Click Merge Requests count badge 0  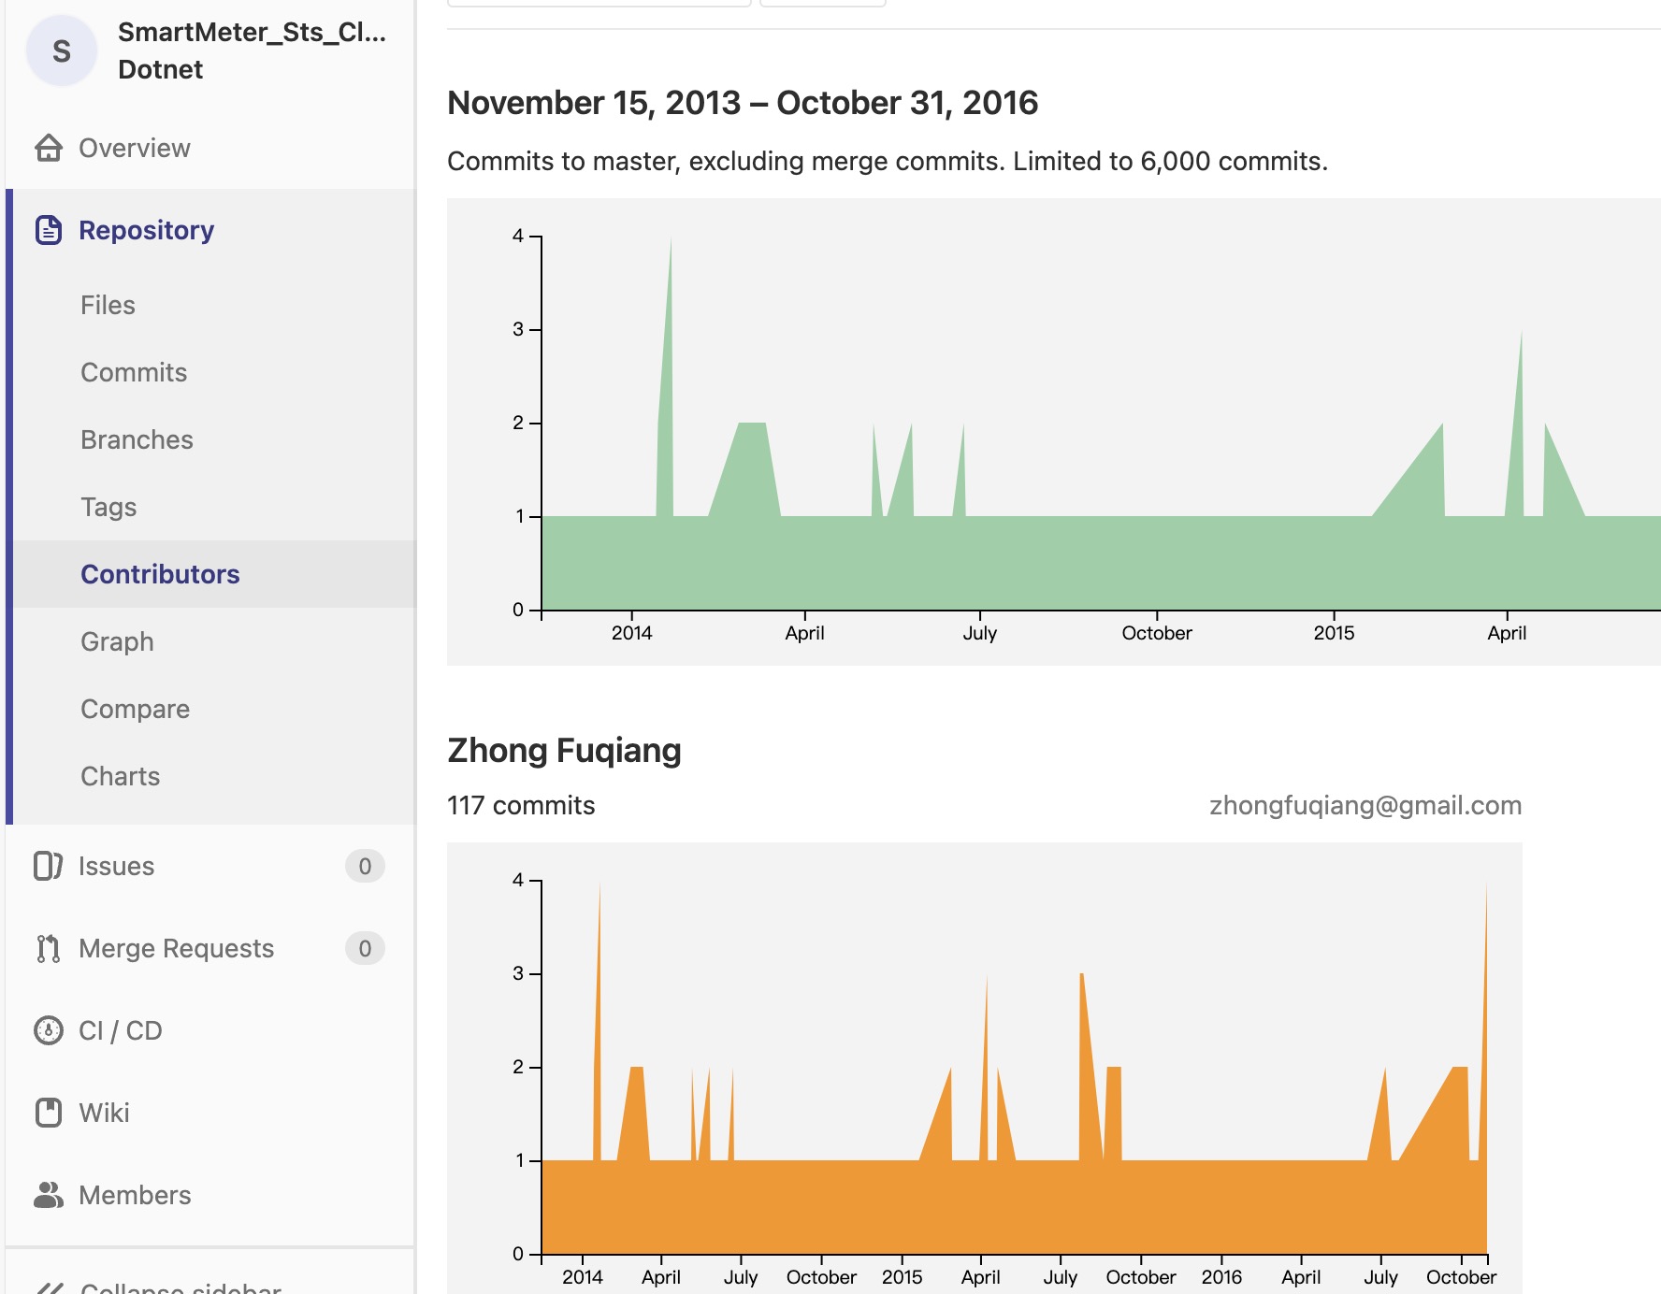point(365,948)
